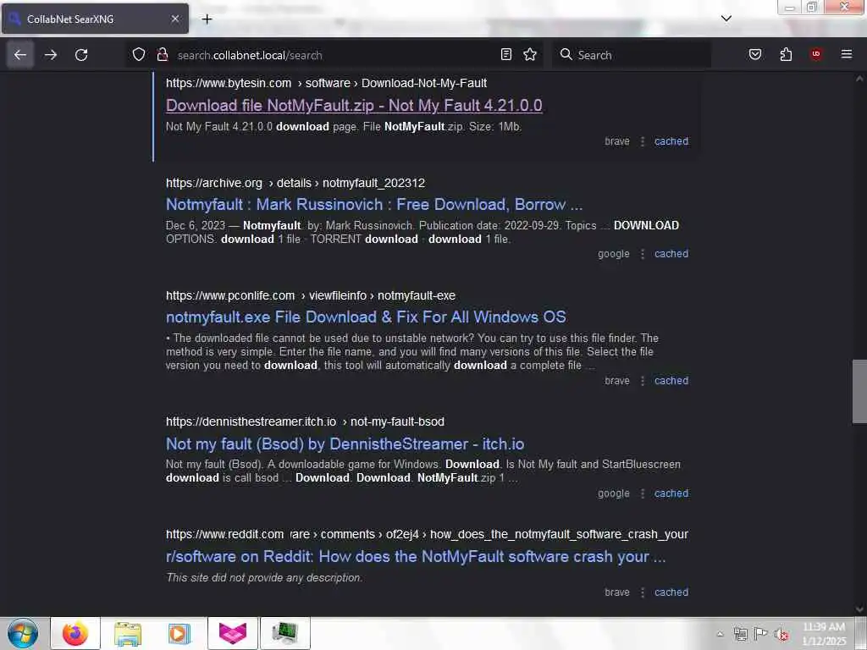Open cached copy of Reddit result

coord(671,592)
